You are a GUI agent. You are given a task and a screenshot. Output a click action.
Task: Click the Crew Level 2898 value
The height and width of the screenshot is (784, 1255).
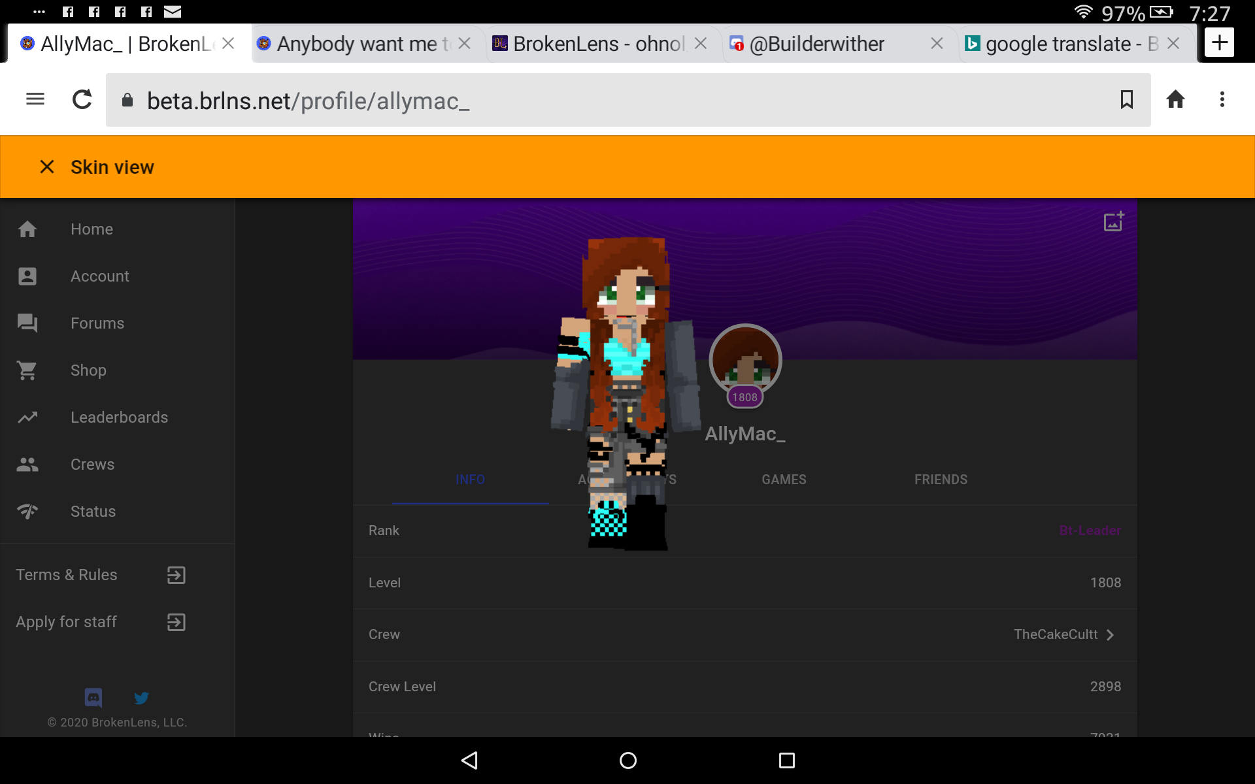[x=1106, y=687]
